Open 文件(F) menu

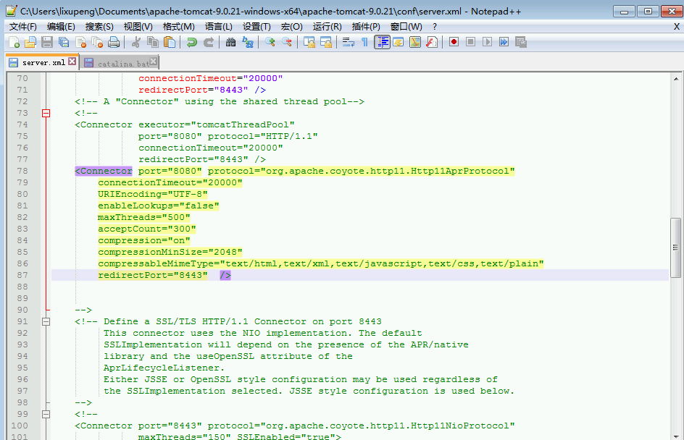pyautogui.click(x=23, y=27)
